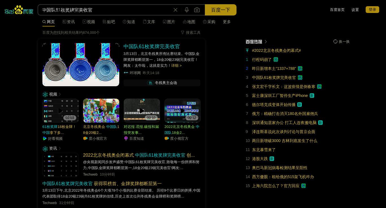386x208 pixels.
Task: Click the 百度知道 source icon
Action: point(126,138)
